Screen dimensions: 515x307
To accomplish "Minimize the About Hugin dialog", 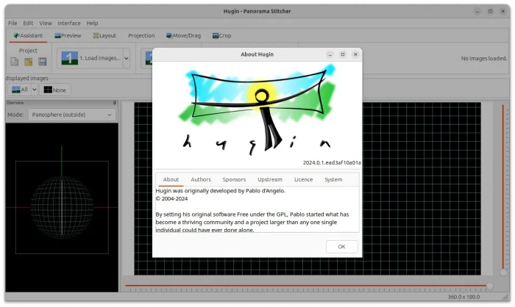I will pos(330,54).
